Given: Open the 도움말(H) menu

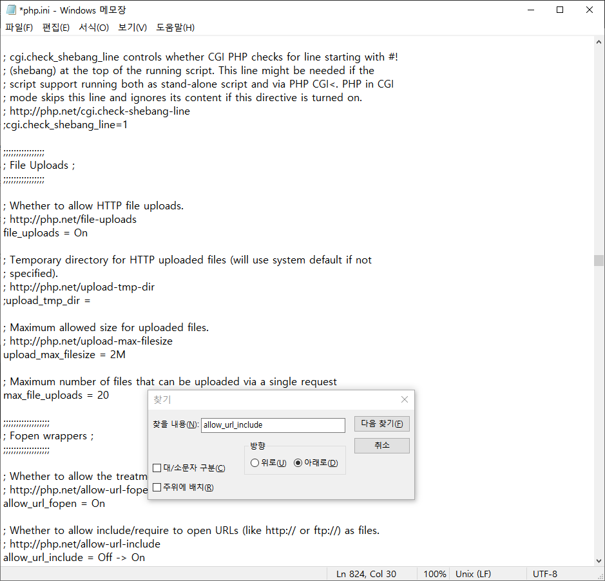Looking at the screenshot, I should tap(175, 28).
